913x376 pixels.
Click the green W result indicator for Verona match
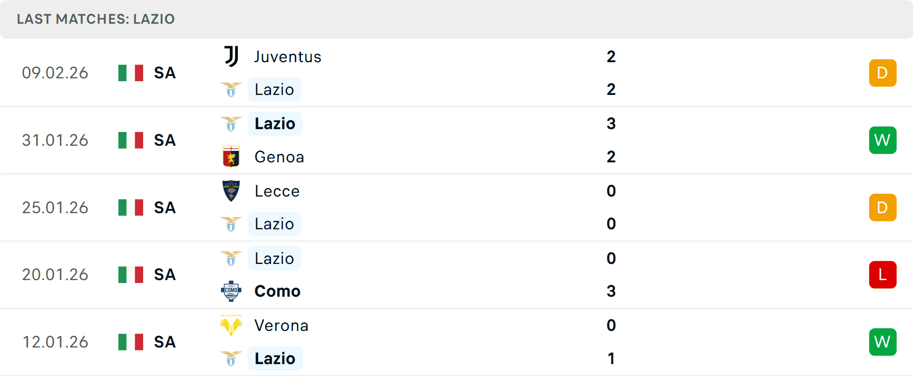(883, 342)
